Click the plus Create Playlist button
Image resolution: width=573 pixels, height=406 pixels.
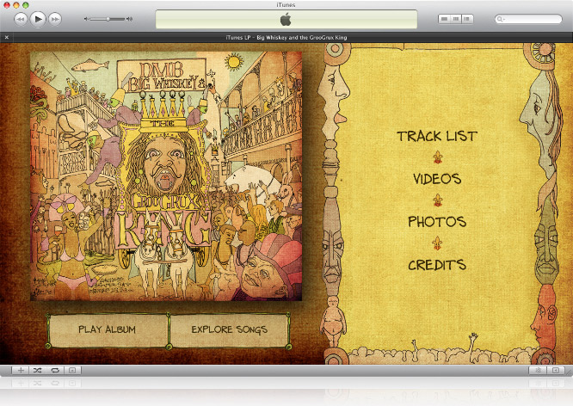(21, 370)
